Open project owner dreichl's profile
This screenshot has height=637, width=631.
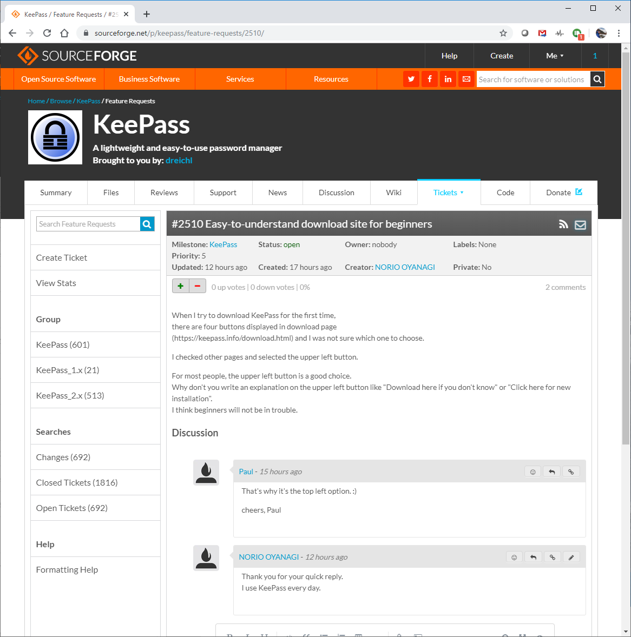(x=179, y=160)
